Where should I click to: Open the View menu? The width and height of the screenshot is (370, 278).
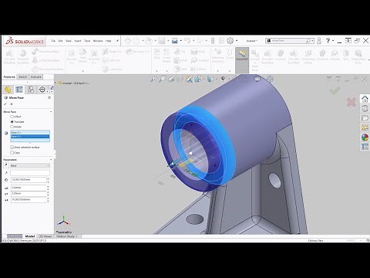point(69,41)
